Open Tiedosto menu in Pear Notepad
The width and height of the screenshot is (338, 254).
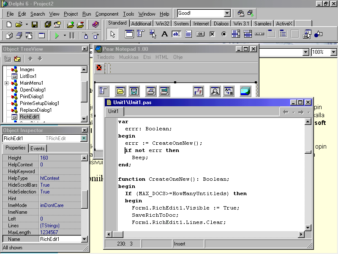click(105, 57)
